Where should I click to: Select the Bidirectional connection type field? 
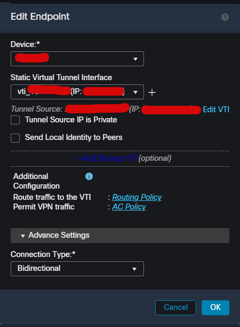coord(77,269)
